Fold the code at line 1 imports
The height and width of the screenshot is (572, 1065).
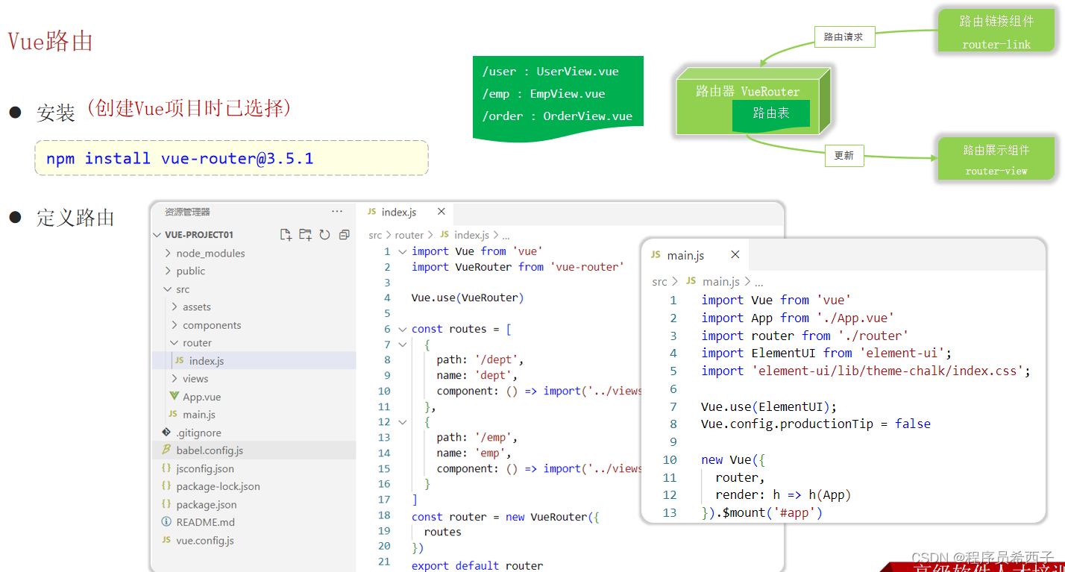403,251
